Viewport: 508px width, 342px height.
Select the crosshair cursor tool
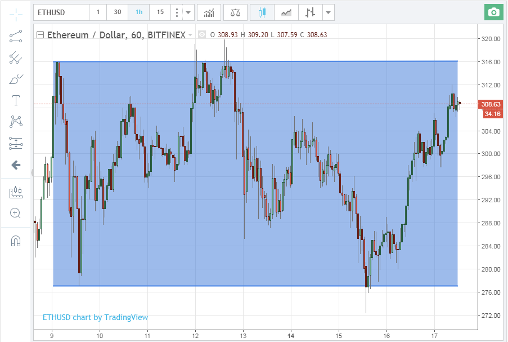(x=16, y=14)
